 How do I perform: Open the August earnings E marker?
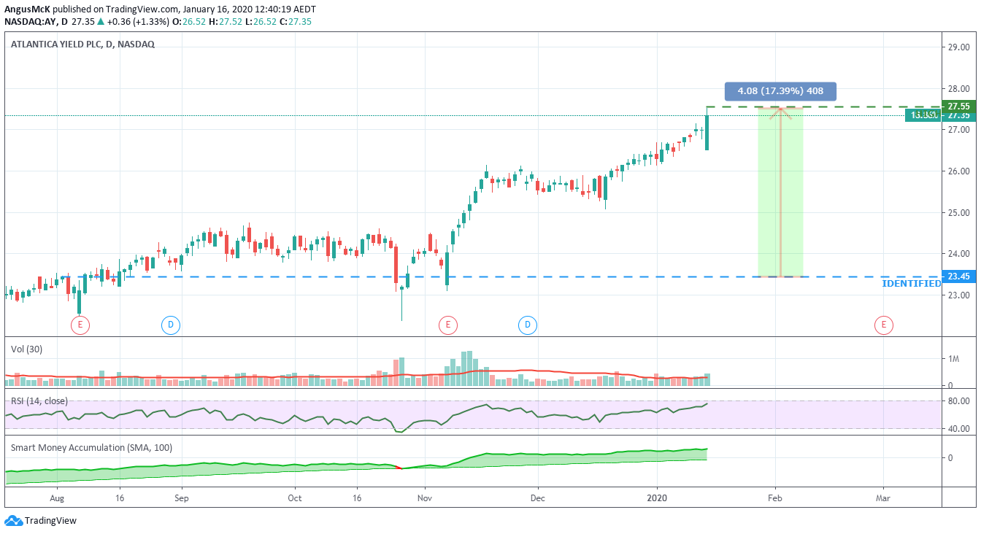coord(80,325)
